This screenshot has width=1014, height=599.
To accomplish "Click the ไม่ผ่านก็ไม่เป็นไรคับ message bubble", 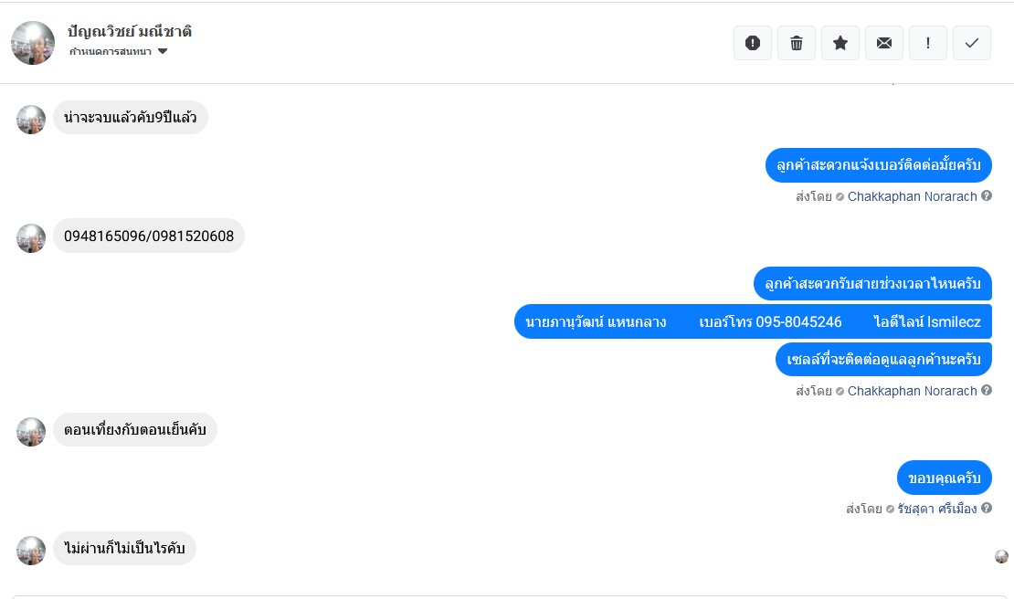I will (x=124, y=549).
